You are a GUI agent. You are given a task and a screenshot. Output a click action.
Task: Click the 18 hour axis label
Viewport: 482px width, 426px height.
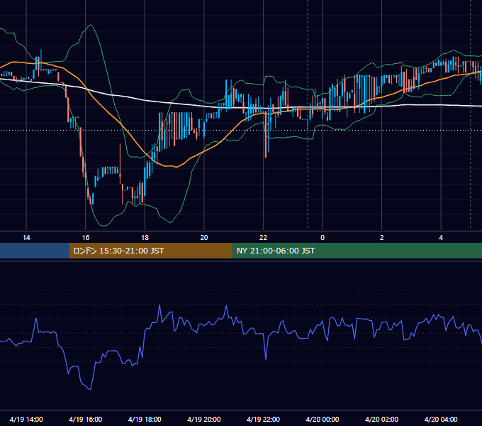point(145,238)
